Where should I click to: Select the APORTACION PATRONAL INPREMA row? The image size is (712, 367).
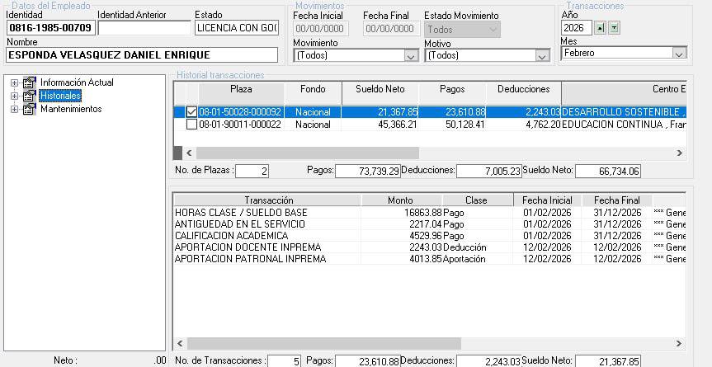point(430,259)
